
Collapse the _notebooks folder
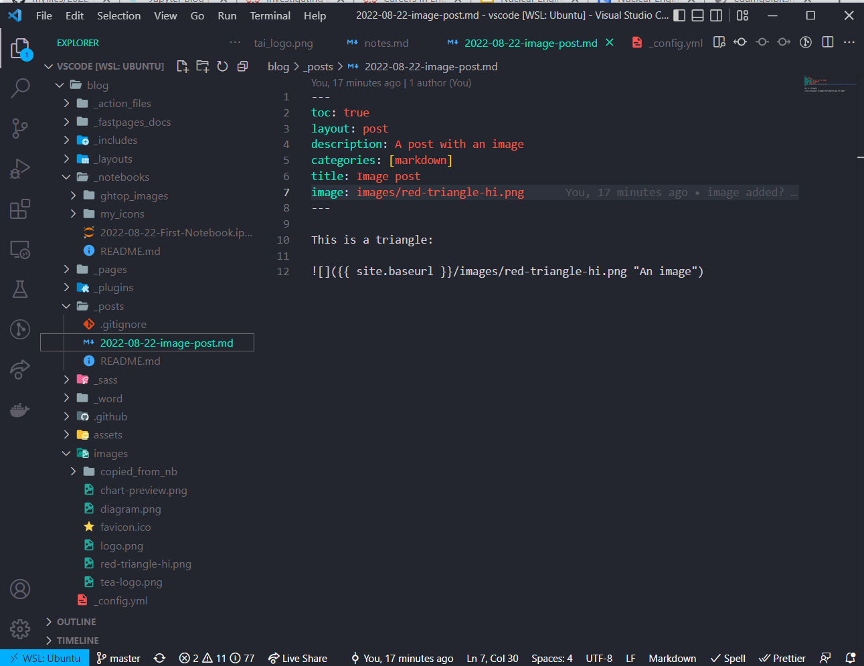(66, 177)
